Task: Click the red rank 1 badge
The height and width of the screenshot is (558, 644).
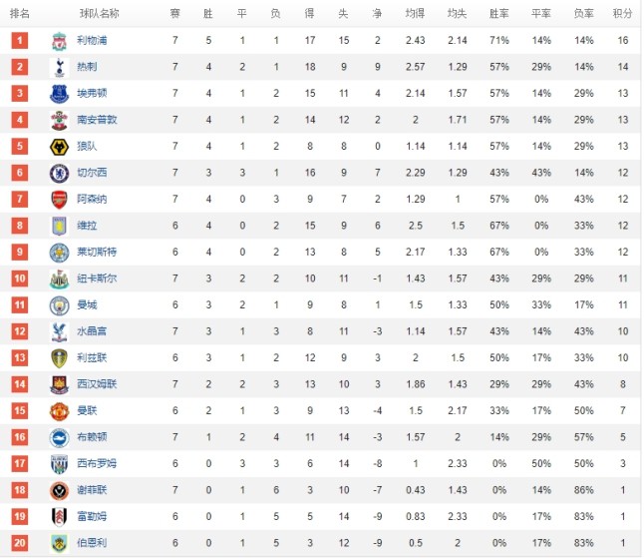Action: point(20,41)
